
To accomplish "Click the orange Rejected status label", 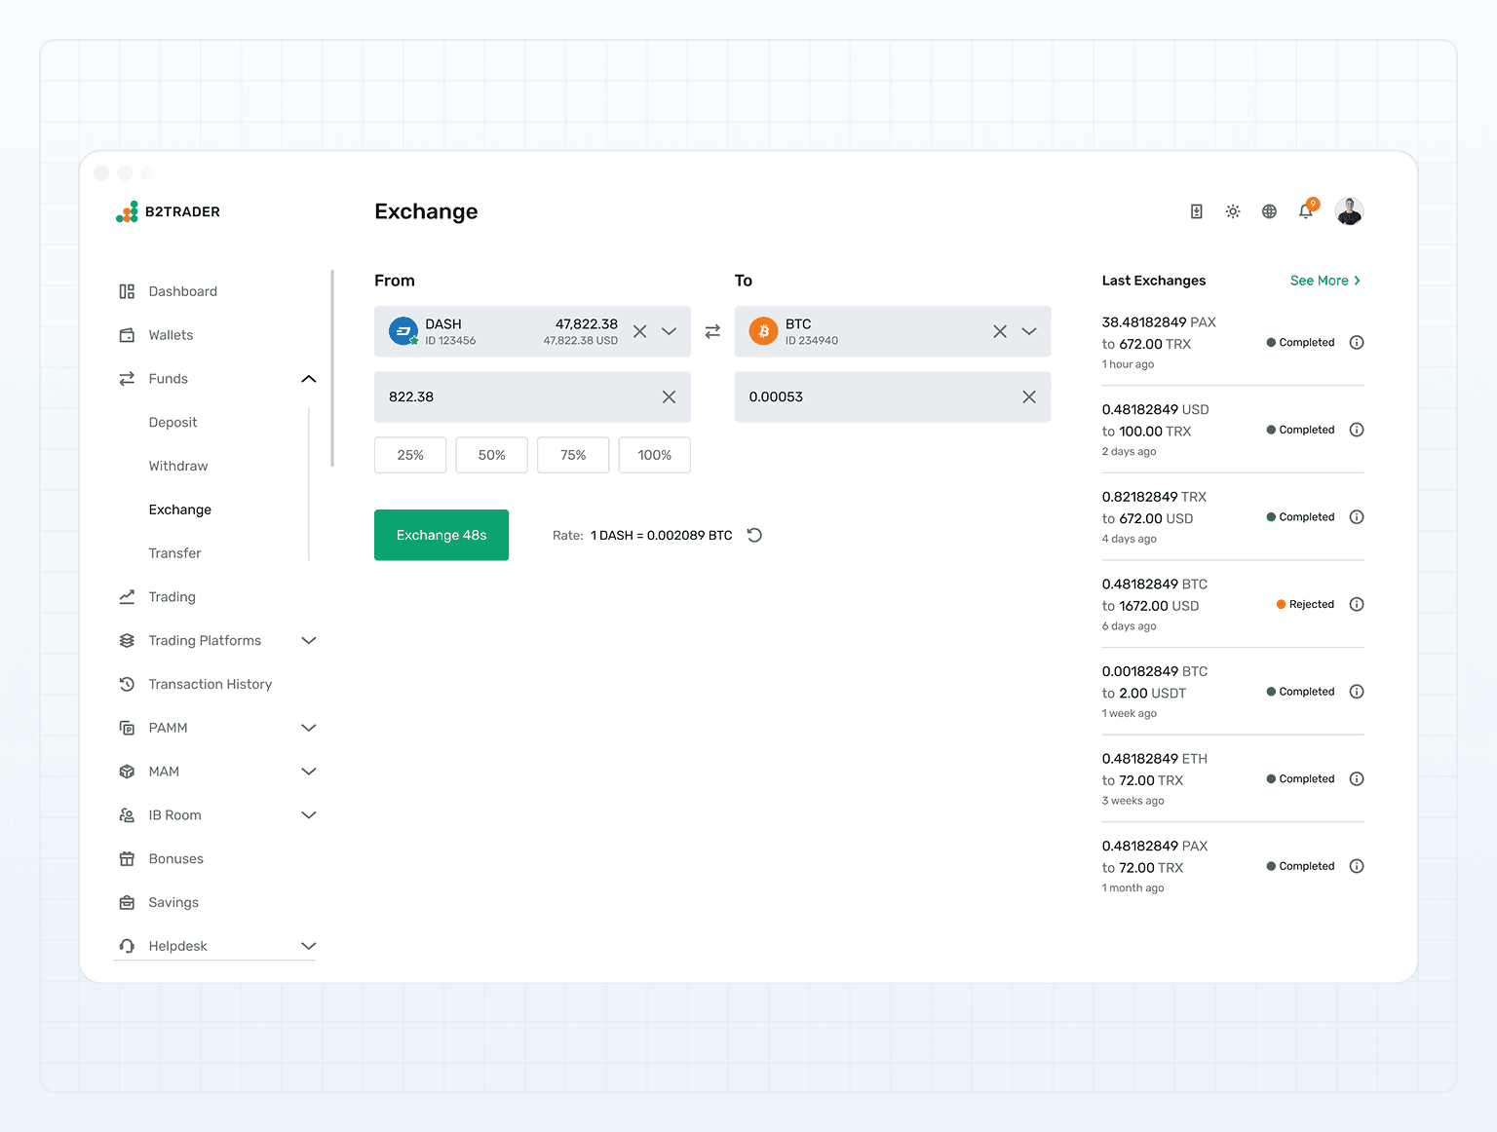I will [1305, 604].
